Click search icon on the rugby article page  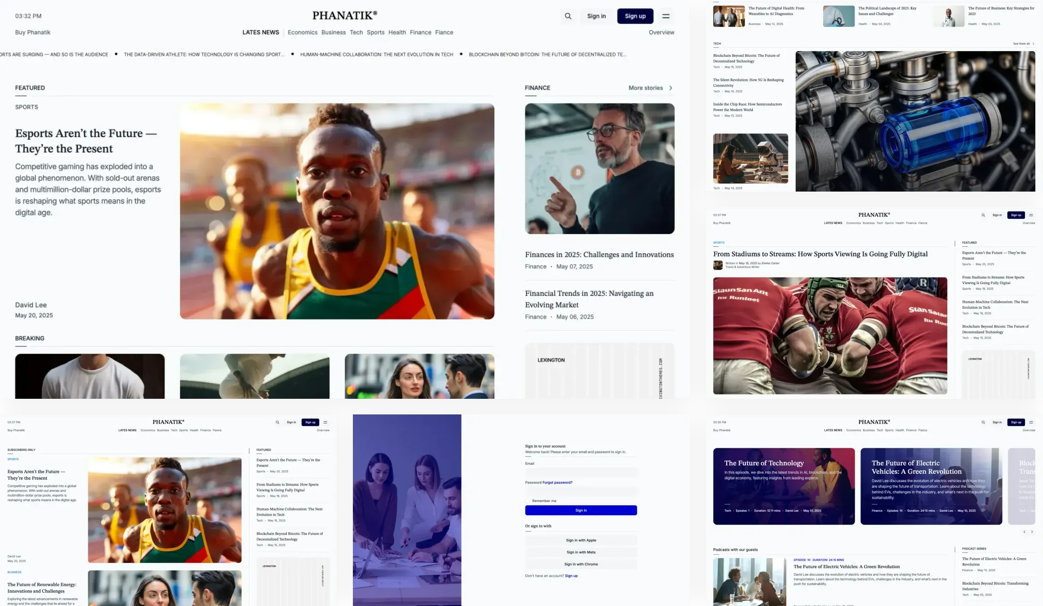click(983, 215)
